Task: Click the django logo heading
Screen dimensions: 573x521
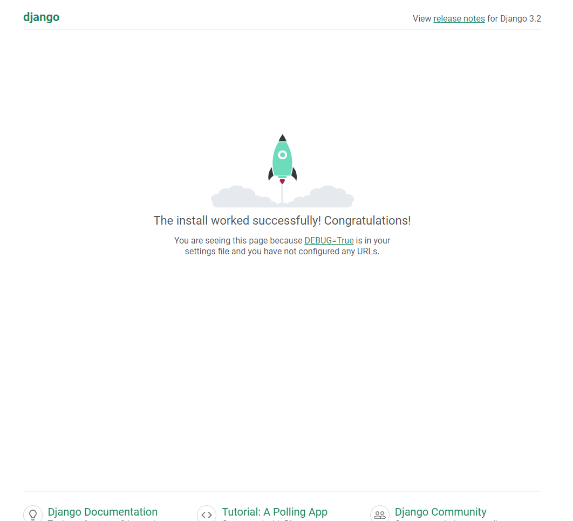Action: (42, 17)
